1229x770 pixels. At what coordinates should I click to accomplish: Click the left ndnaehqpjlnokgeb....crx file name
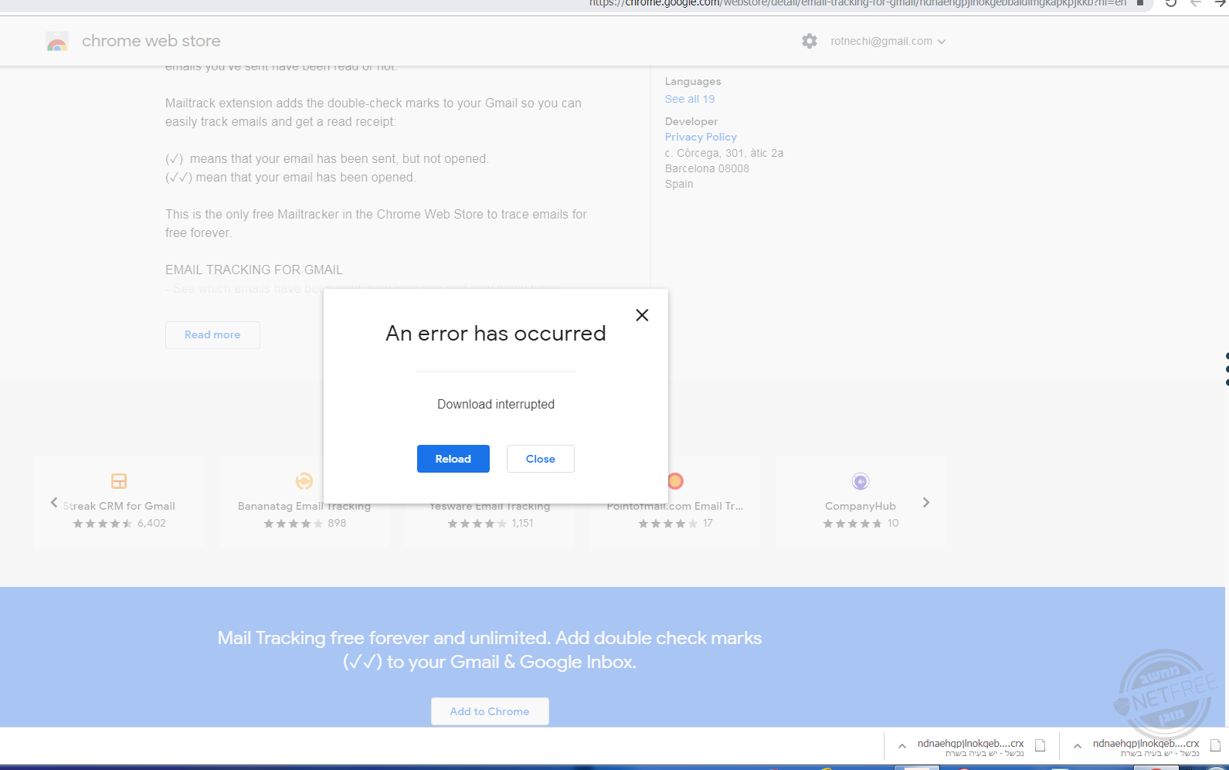coord(970,743)
